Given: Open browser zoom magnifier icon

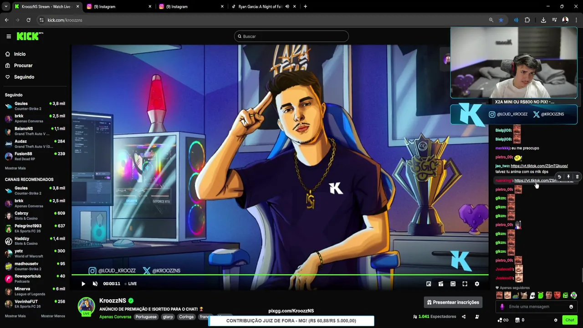Looking at the screenshot, I should [491, 20].
